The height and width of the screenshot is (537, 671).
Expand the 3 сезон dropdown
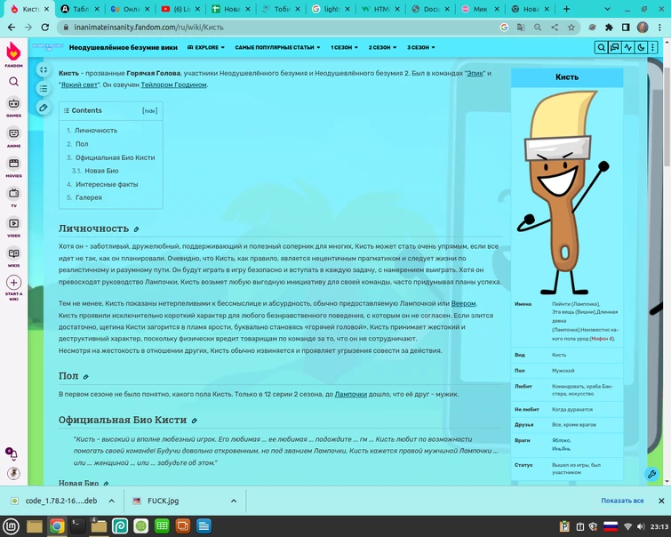421,47
